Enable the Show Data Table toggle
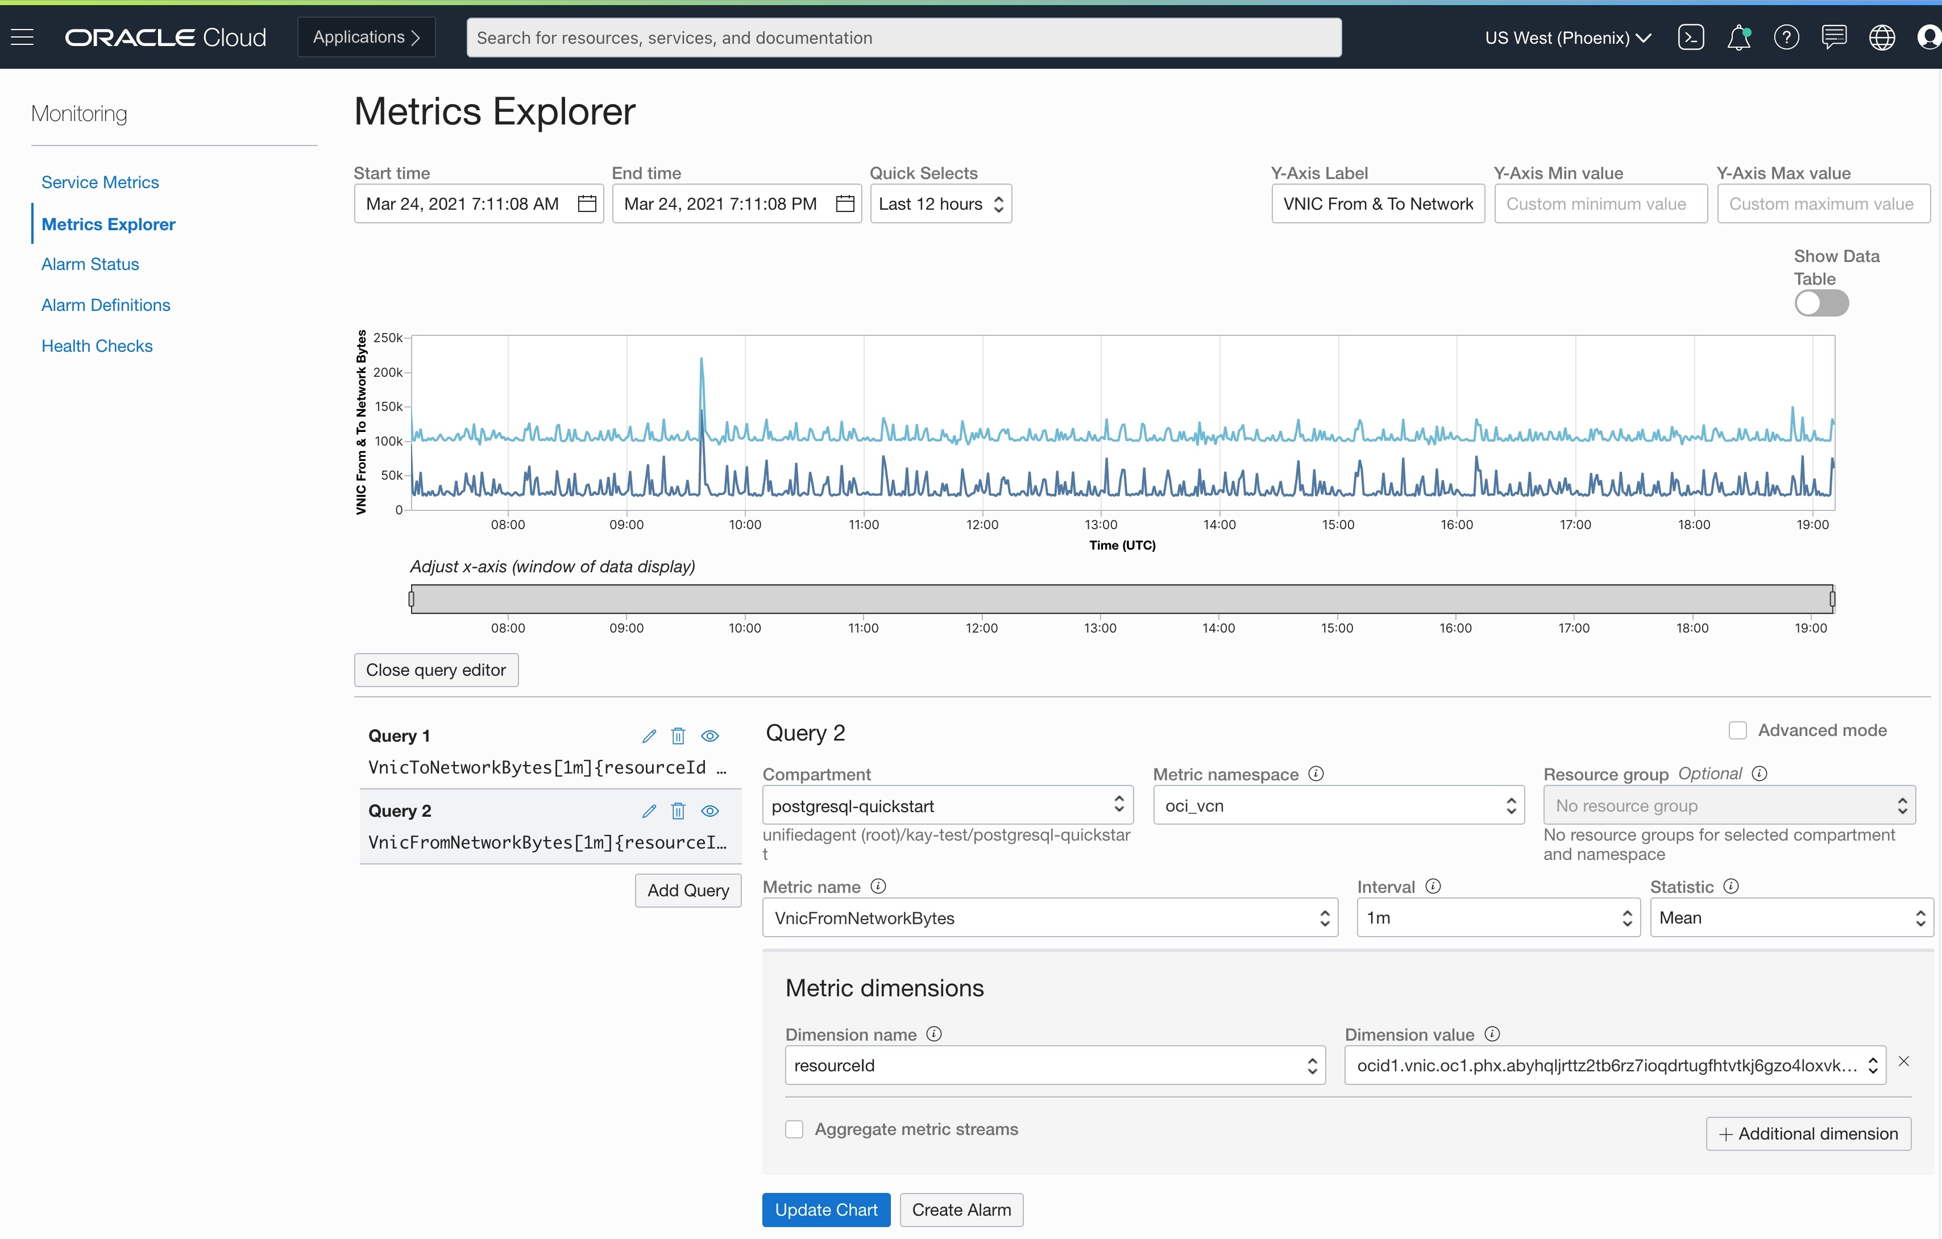Viewport: 1942px width, 1239px height. click(x=1822, y=303)
